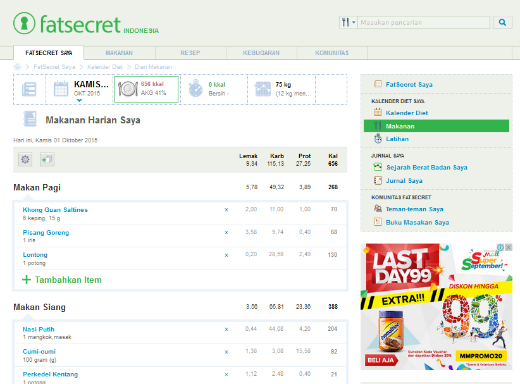Open the KOMUNITAS tab
The image size is (520, 384).
(331, 53)
